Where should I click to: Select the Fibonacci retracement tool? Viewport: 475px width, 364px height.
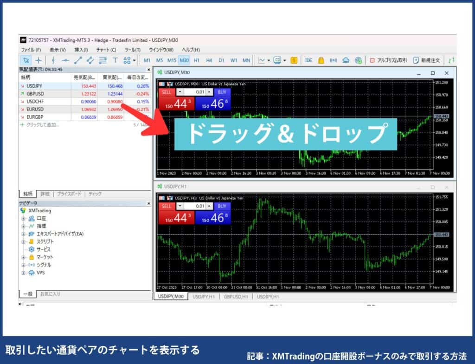[x=103, y=60]
